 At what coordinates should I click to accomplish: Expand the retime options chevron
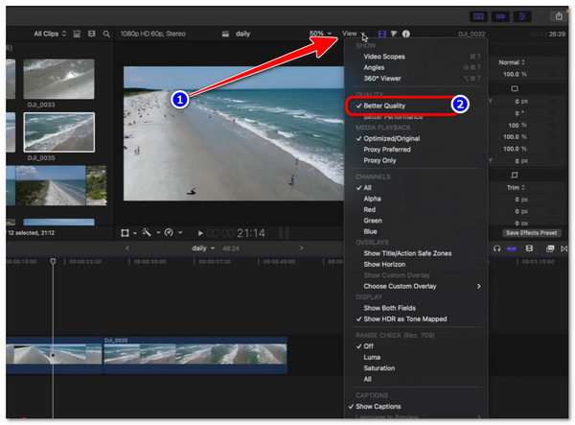[180, 233]
